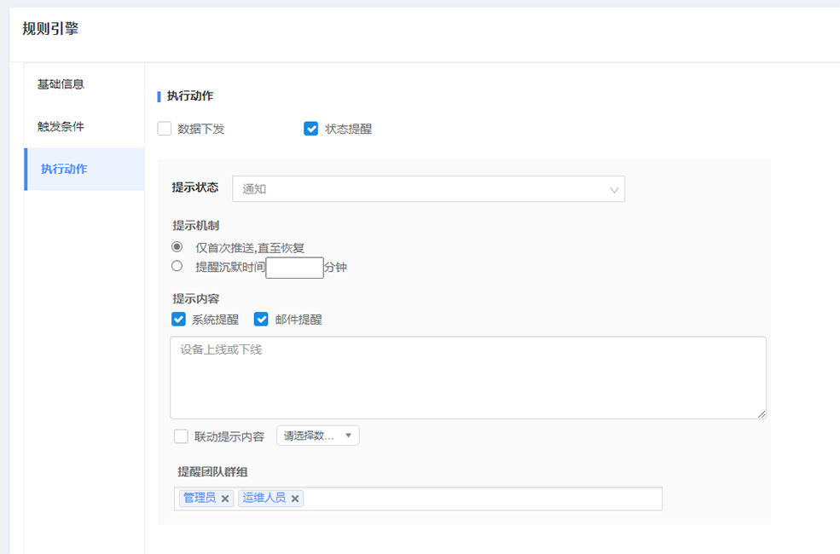Enable the 联动提示内容 checkbox
Image resolution: width=840 pixels, height=554 pixels.
pos(181,436)
